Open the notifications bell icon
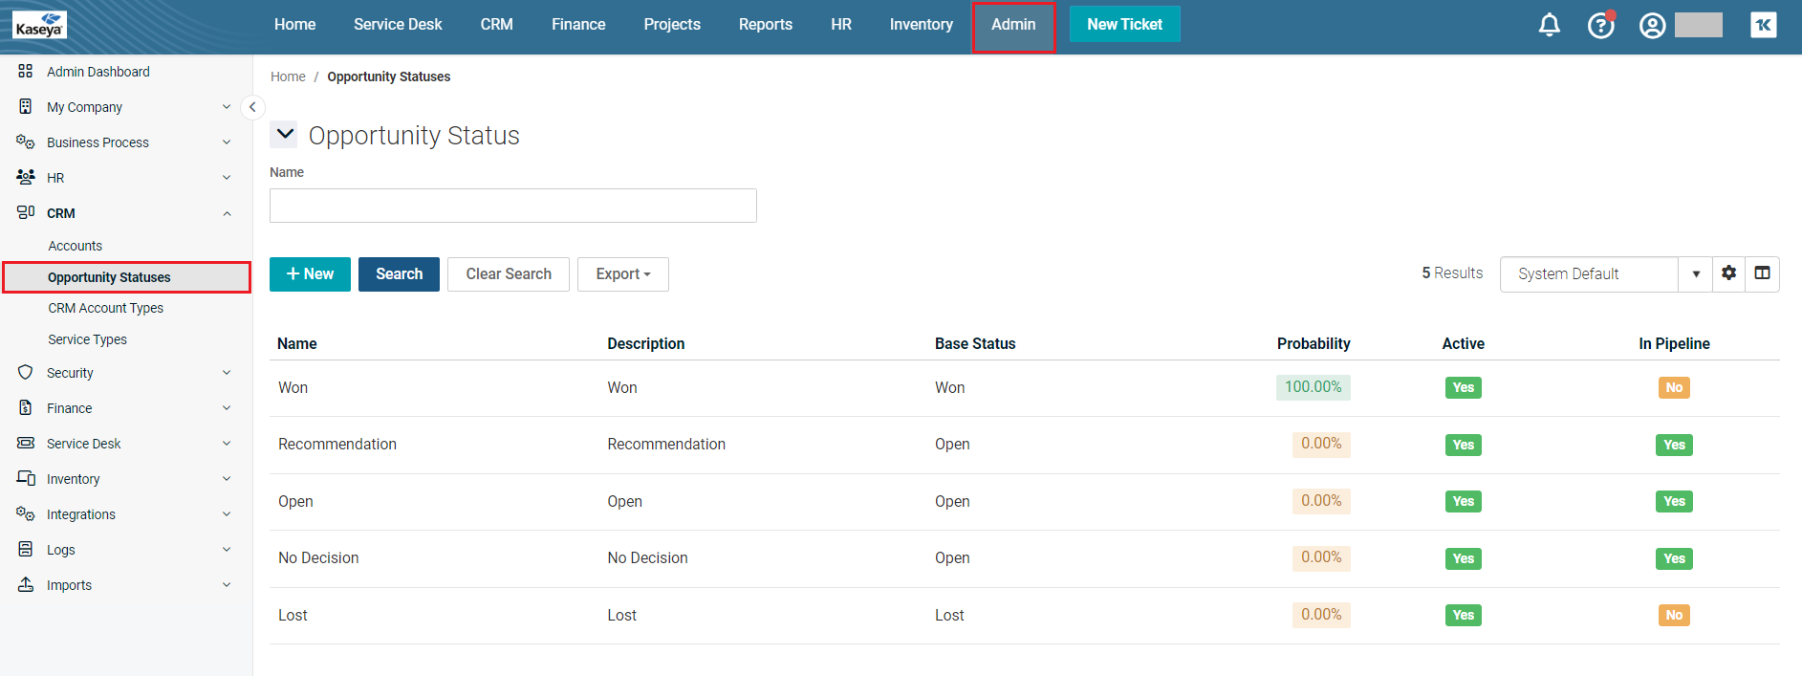Screen dimensions: 1802x676 pyautogui.click(x=1549, y=25)
